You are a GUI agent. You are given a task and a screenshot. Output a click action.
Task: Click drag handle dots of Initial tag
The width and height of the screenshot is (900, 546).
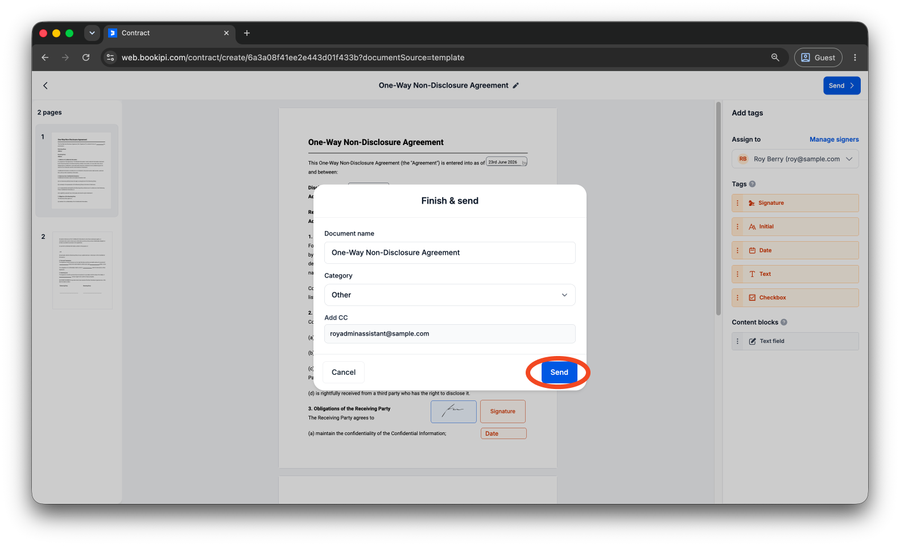pos(737,226)
